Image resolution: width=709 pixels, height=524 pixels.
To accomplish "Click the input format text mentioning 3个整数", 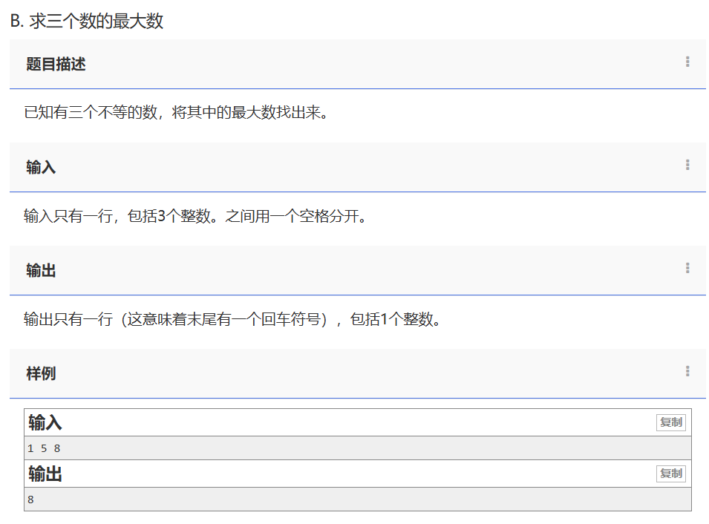I will [195, 216].
